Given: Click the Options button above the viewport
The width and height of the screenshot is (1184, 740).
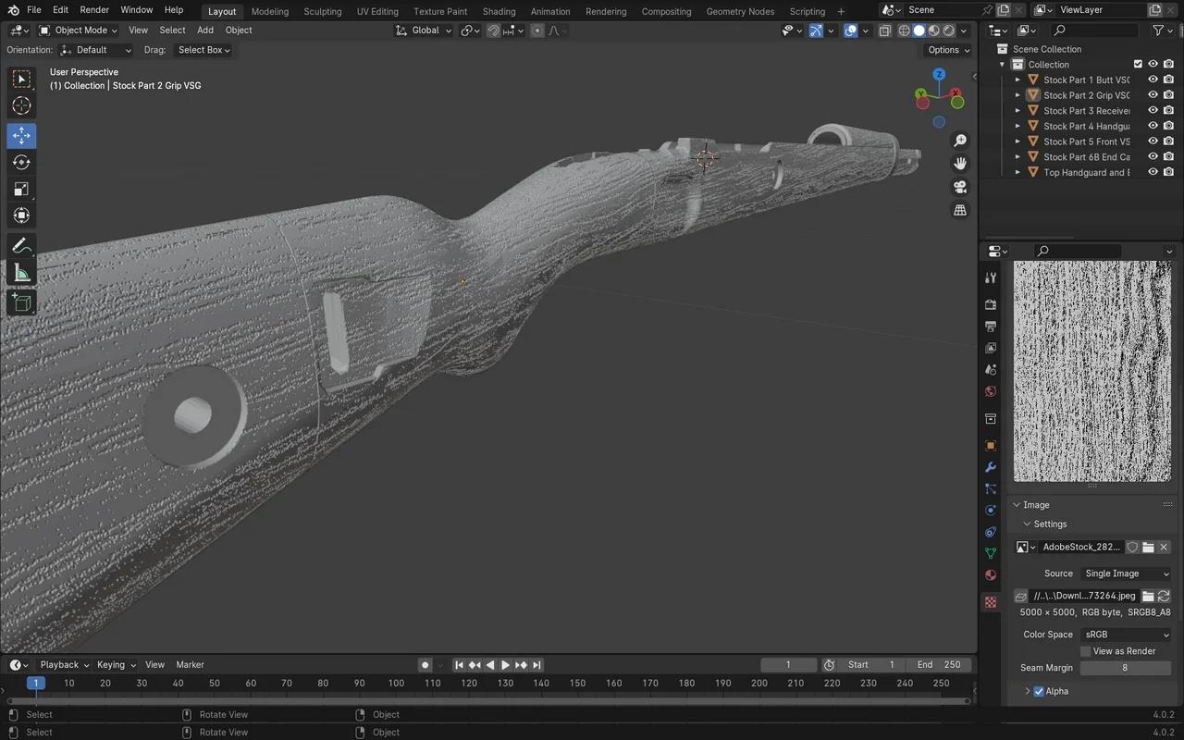Looking at the screenshot, I should click(x=945, y=50).
